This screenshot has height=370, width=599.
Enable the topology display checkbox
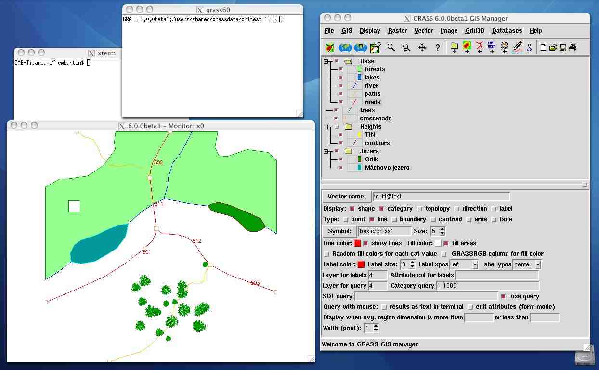420,209
